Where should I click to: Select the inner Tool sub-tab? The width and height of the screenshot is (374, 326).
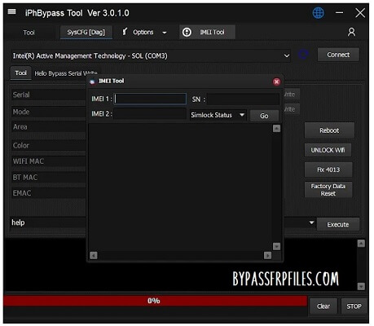(x=21, y=73)
